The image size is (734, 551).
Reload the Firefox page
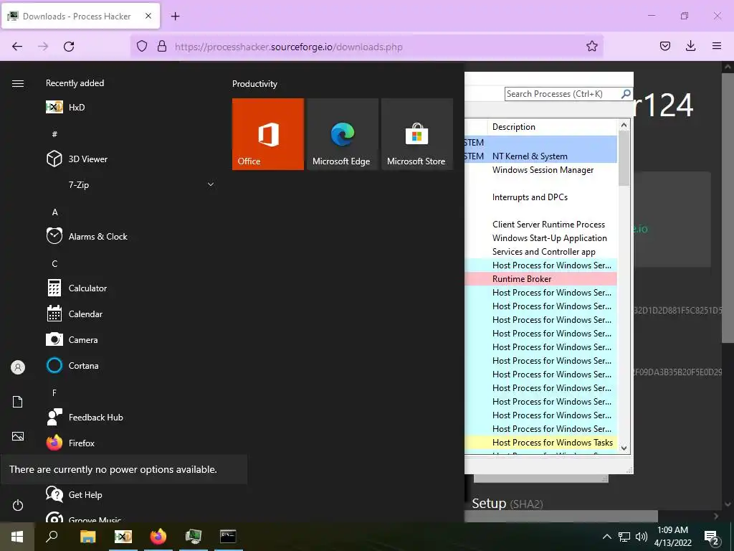pos(69,47)
